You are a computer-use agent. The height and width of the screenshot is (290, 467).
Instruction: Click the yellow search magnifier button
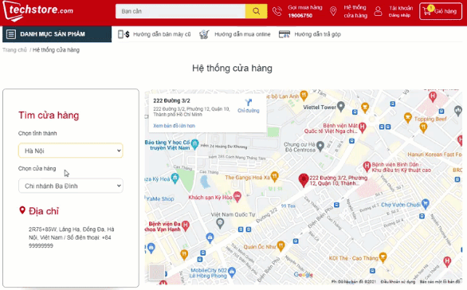tap(256, 11)
